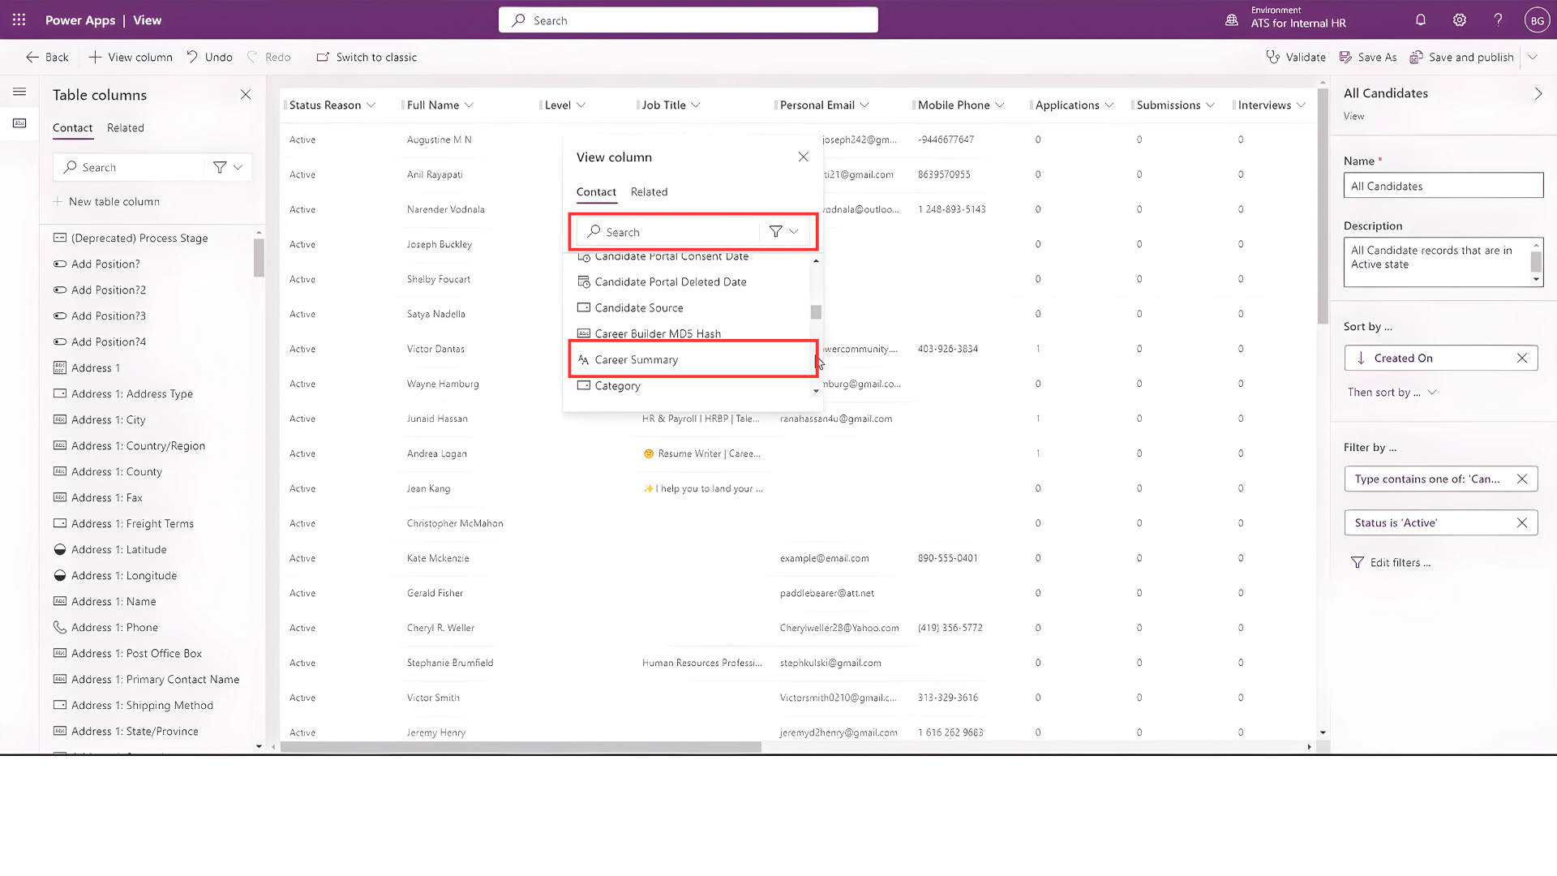The height and width of the screenshot is (876, 1557).
Task: Open Interviews column header menu
Action: (x=1302, y=105)
